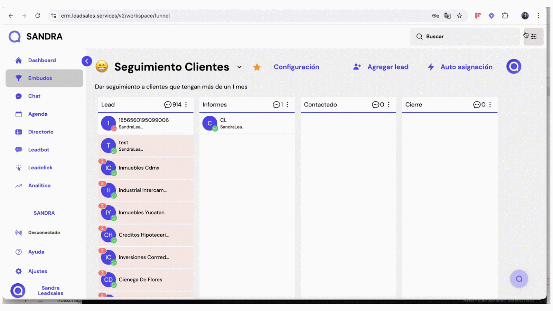The image size is (553, 311).
Task: Open the Informes column three-dot menu
Action: pyautogui.click(x=287, y=105)
